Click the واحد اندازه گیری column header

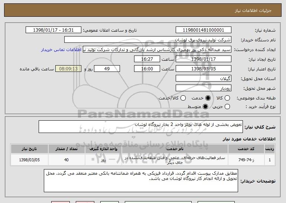coord(103,149)
